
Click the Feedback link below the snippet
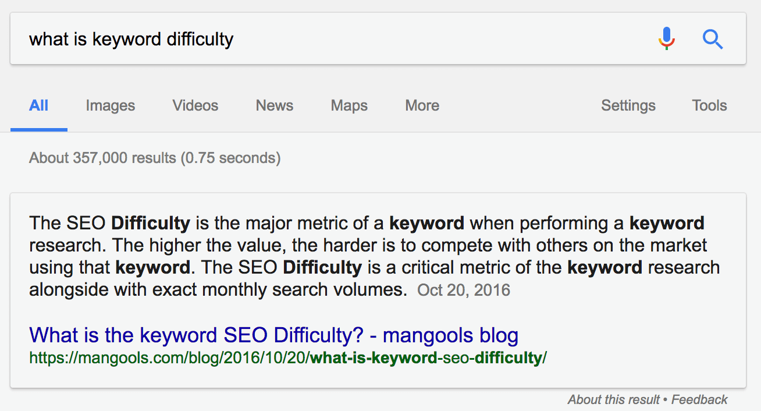pos(699,399)
